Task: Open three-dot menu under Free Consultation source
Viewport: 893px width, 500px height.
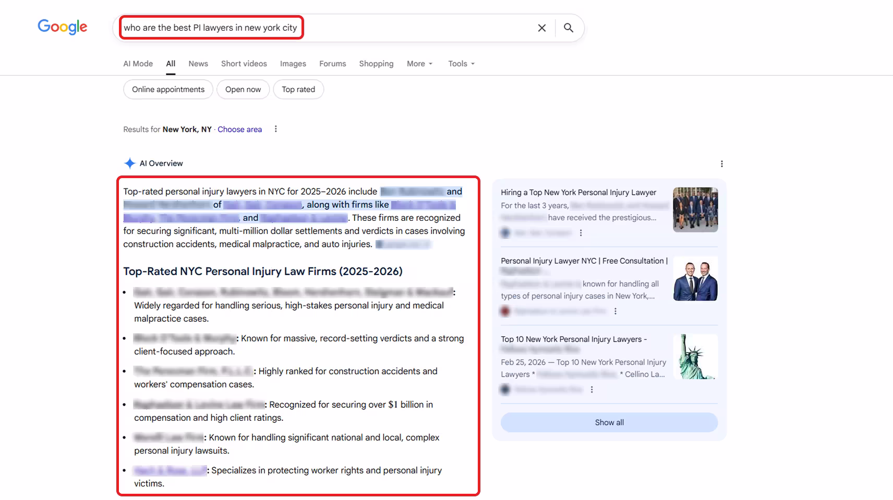Action: coord(616,311)
